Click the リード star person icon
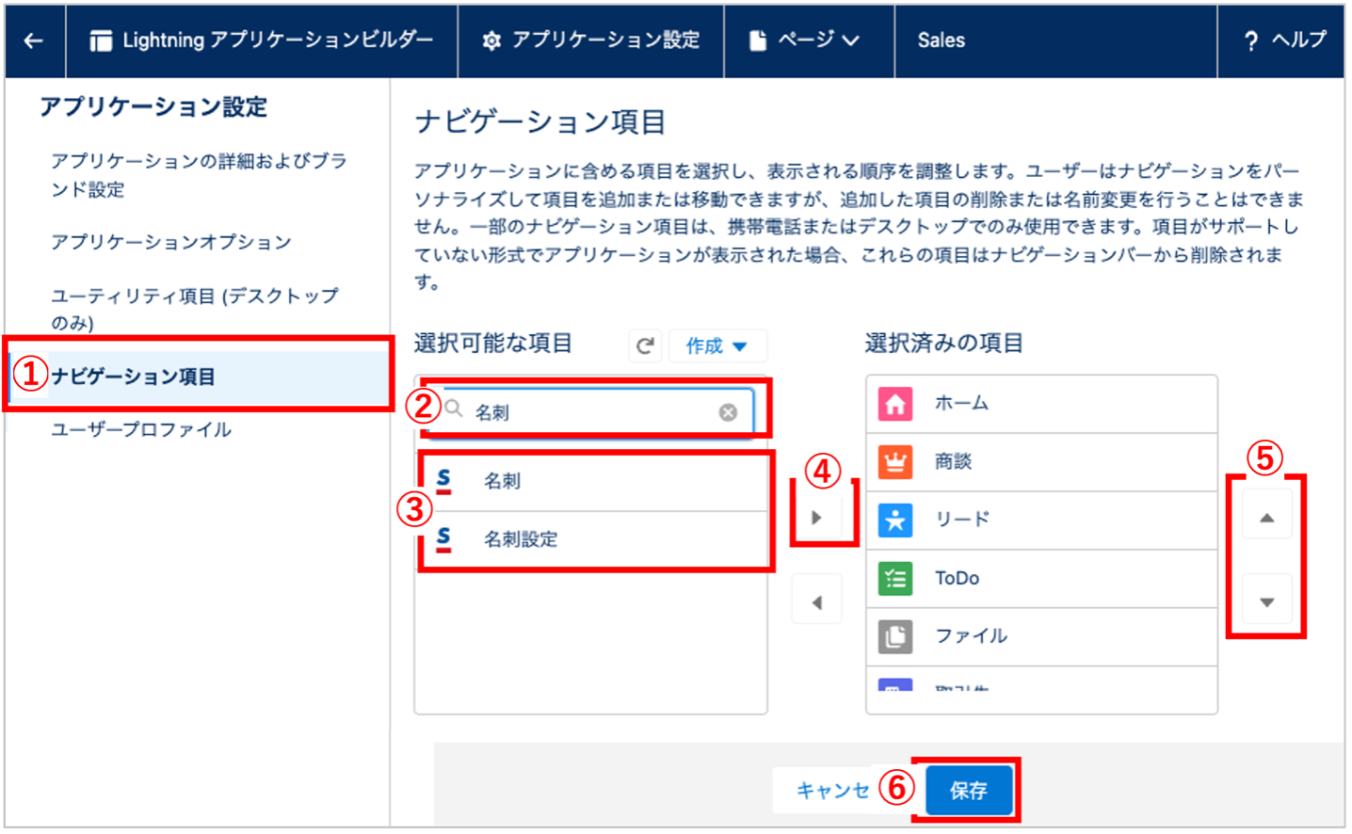The width and height of the screenshot is (1352, 834). pyautogui.click(x=895, y=520)
